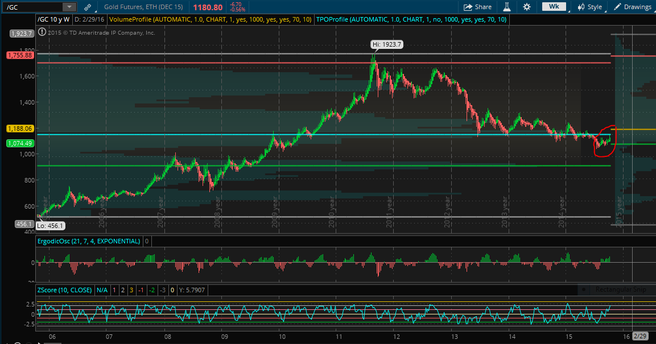Click the Lo: 456.1 price bubble
Image resolution: width=656 pixels, height=344 pixels.
pyautogui.click(x=50, y=226)
